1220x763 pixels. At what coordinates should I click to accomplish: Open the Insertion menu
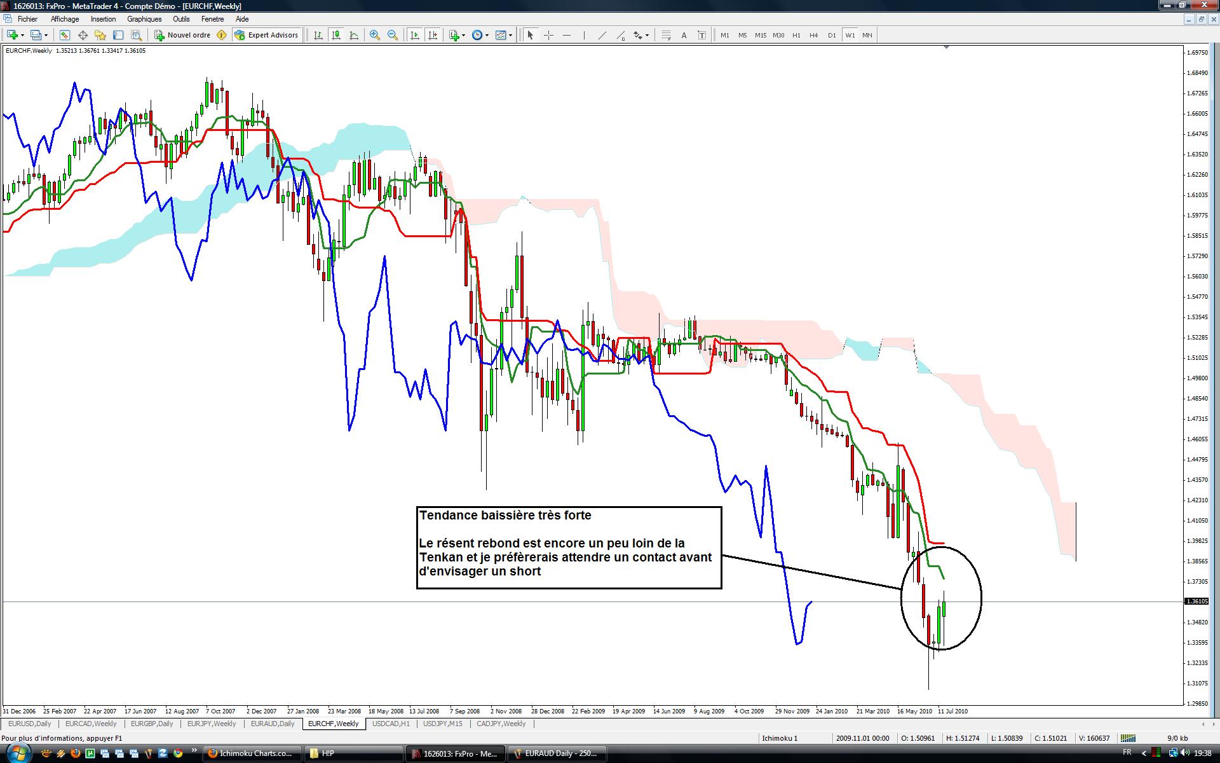tap(103, 19)
